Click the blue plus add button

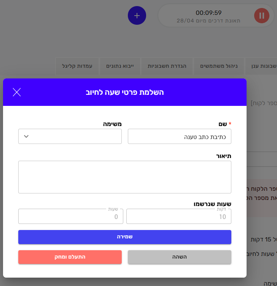(x=137, y=16)
